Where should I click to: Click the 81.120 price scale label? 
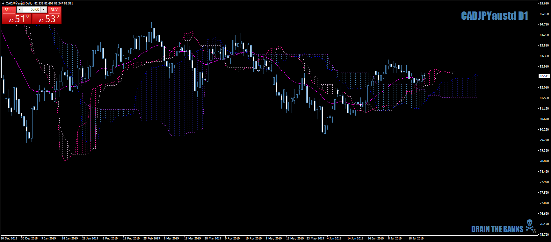(x=544, y=108)
